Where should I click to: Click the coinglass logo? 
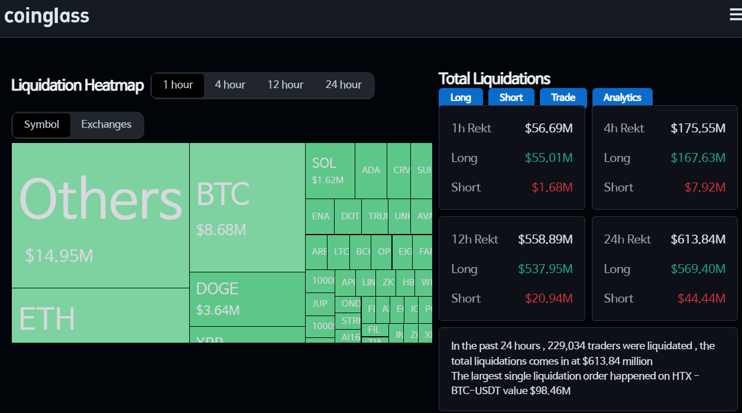click(x=47, y=15)
